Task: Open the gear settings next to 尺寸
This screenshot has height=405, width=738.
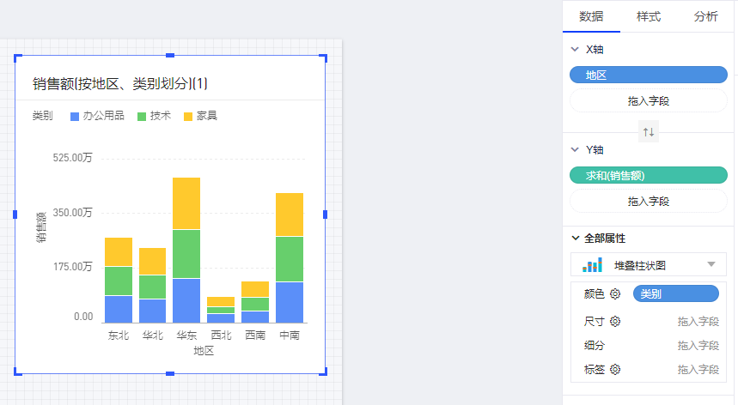Action: point(615,322)
